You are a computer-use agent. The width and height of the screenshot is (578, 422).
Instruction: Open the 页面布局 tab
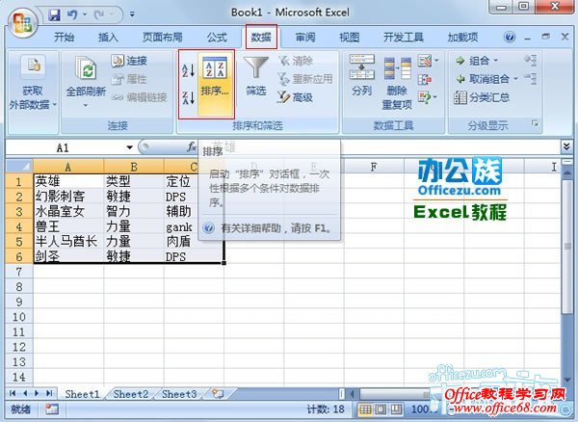coord(163,38)
